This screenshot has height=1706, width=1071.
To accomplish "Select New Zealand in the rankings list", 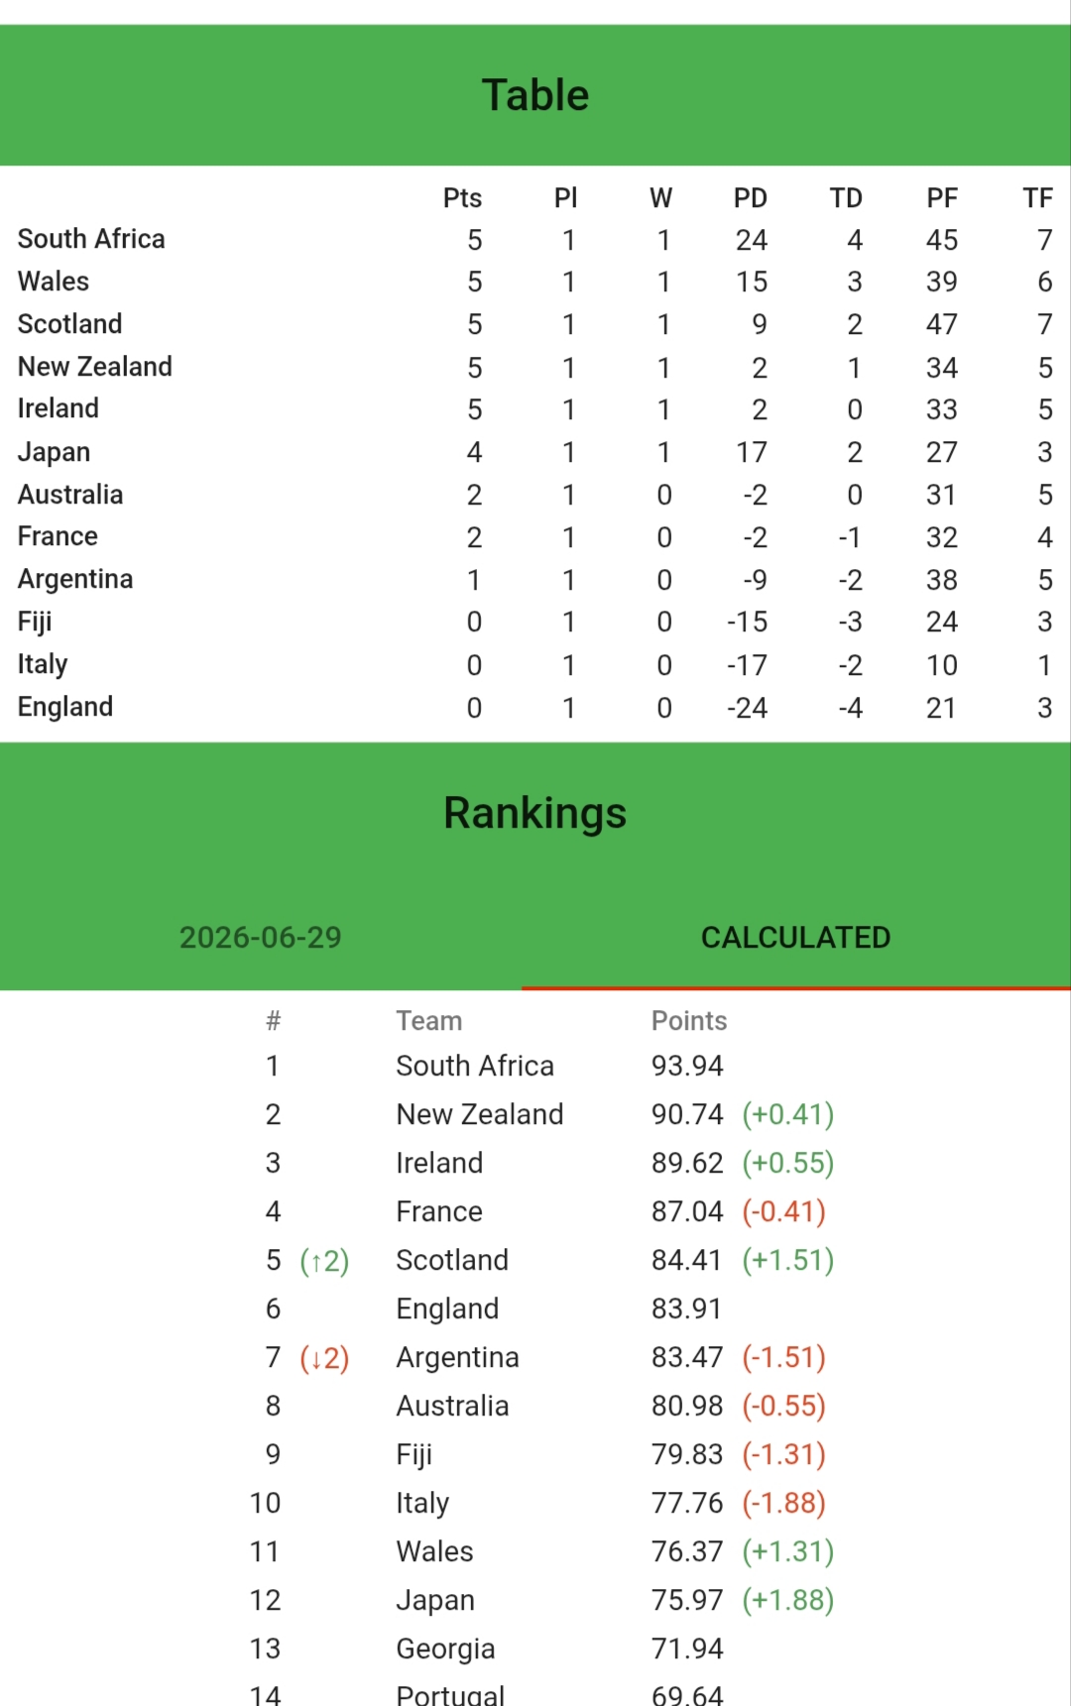I will click(480, 1114).
